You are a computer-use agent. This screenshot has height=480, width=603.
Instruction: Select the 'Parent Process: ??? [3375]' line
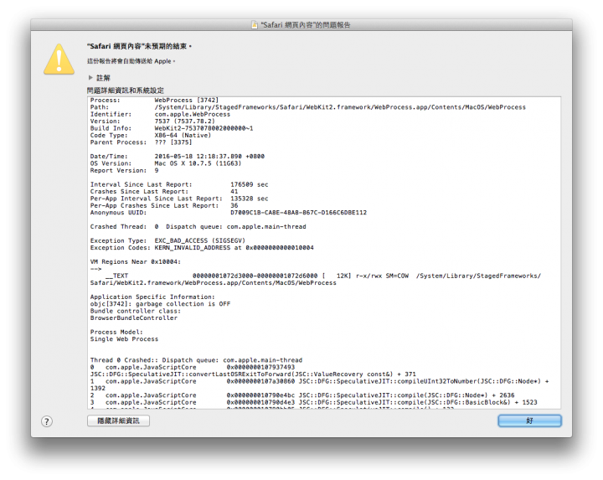(142, 142)
